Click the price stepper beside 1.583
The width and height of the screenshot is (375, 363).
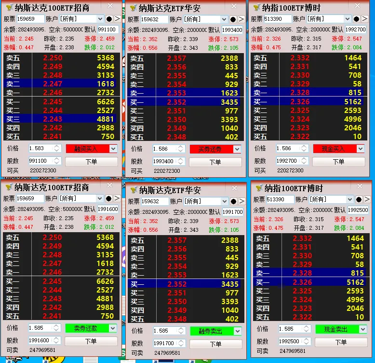pos(57,148)
